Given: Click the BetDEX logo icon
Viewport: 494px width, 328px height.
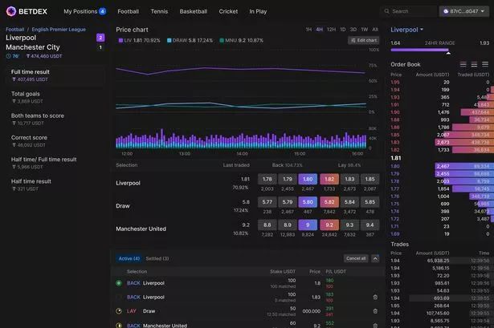Looking at the screenshot, I should [x=11, y=11].
